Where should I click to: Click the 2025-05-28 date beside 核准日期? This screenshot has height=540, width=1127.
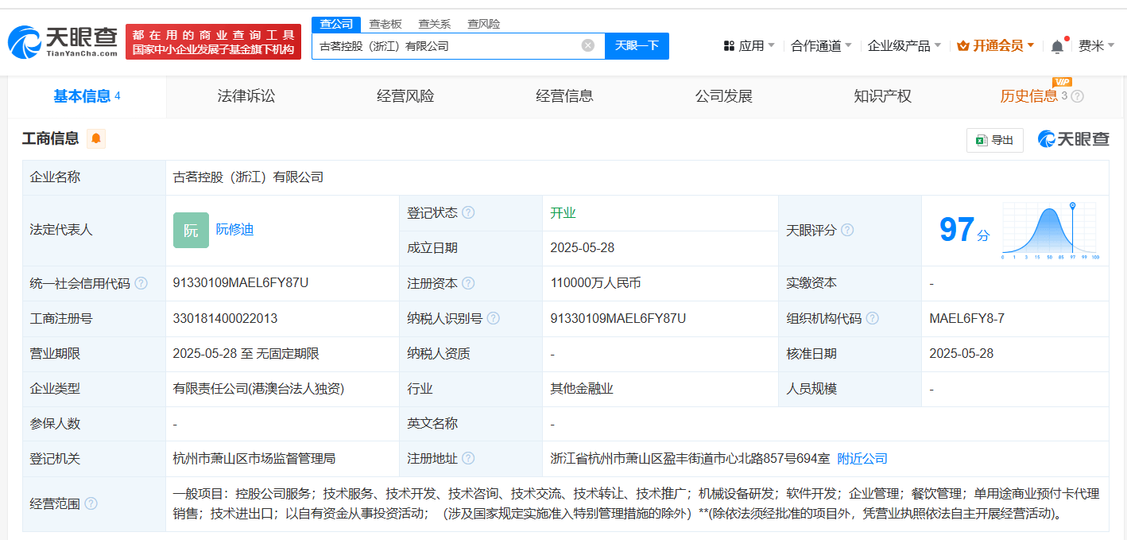pos(961,353)
